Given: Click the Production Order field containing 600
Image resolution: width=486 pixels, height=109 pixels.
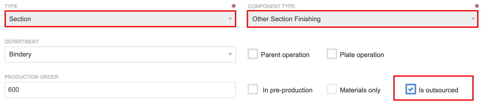Looking at the screenshot, I should 120,90.
